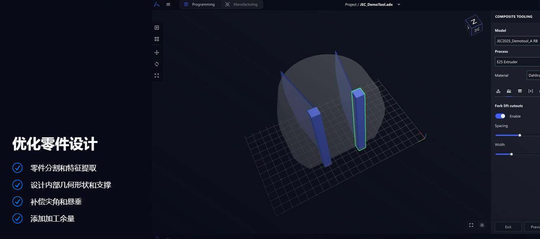
Task: Click the text 补偿尖角和悬垂
Action: (x=56, y=202)
